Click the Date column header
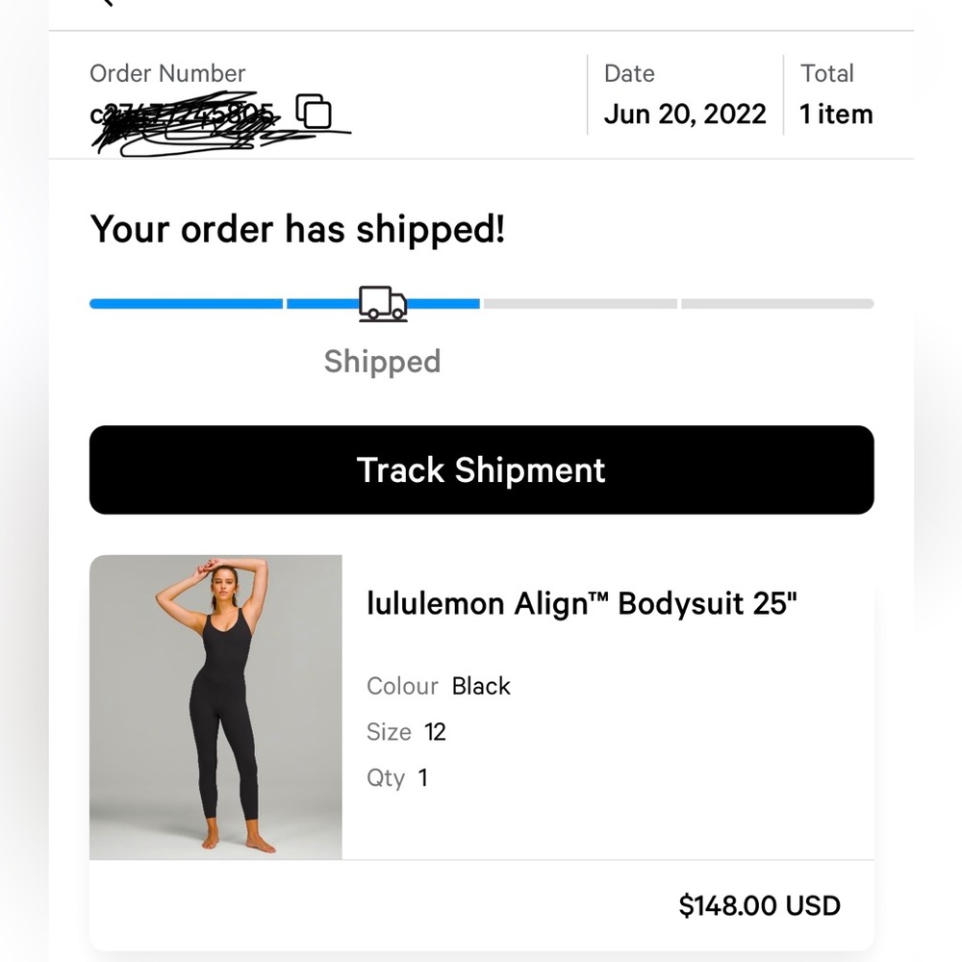This screenshot has width=962, height=962. (629, 73)
